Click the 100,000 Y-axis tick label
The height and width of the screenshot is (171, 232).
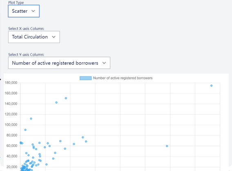11,125
